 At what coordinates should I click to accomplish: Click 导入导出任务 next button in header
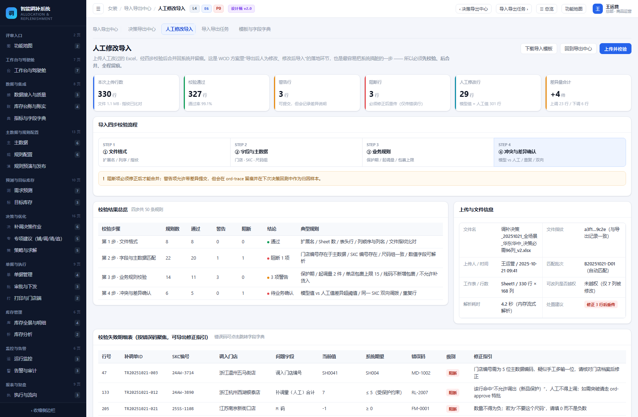pos(514,9)
